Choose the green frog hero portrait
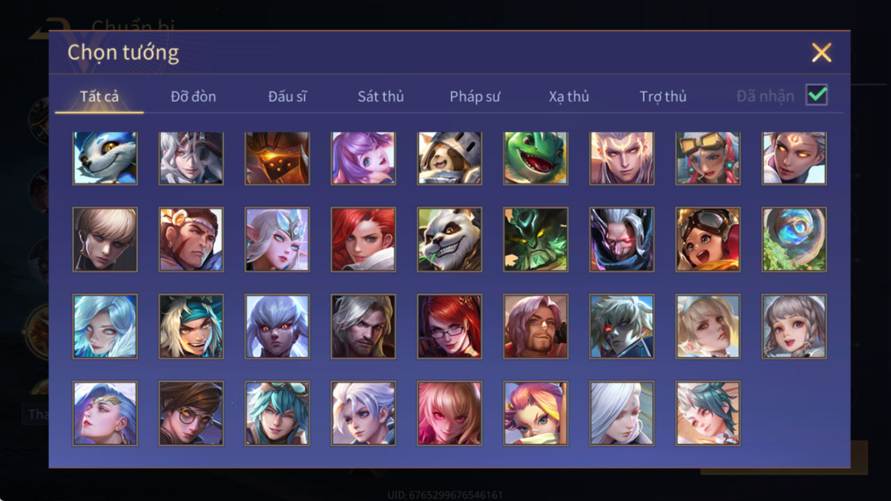 [x=536, y=158]
